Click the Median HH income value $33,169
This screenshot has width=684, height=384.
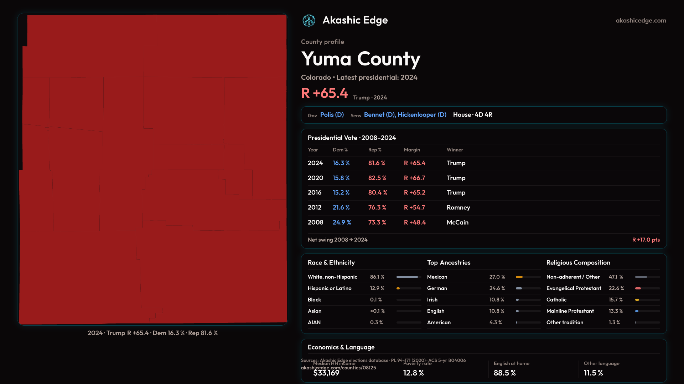(x=326, y=373)
